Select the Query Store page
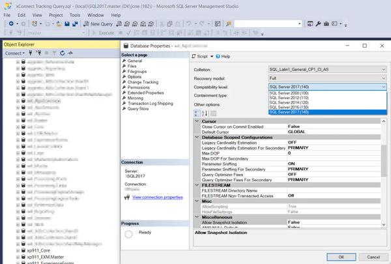The width and height of the screenshot is (391, 264). tap(138, 109)
